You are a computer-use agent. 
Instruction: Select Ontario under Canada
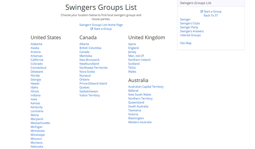84,79
